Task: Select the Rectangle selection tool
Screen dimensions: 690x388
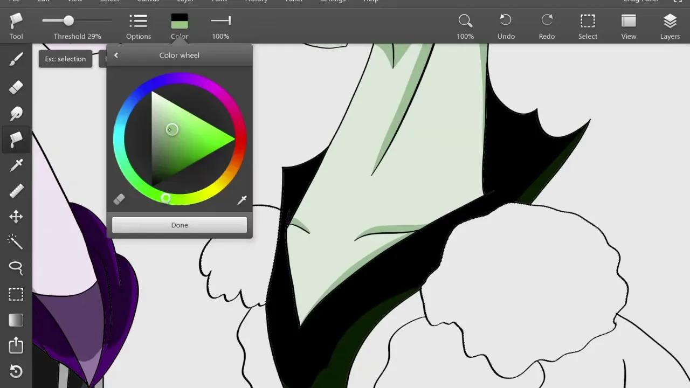Action: coord(16,294)
